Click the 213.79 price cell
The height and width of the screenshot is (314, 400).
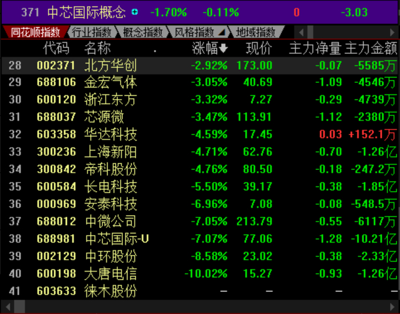click(x=254, y=221)
